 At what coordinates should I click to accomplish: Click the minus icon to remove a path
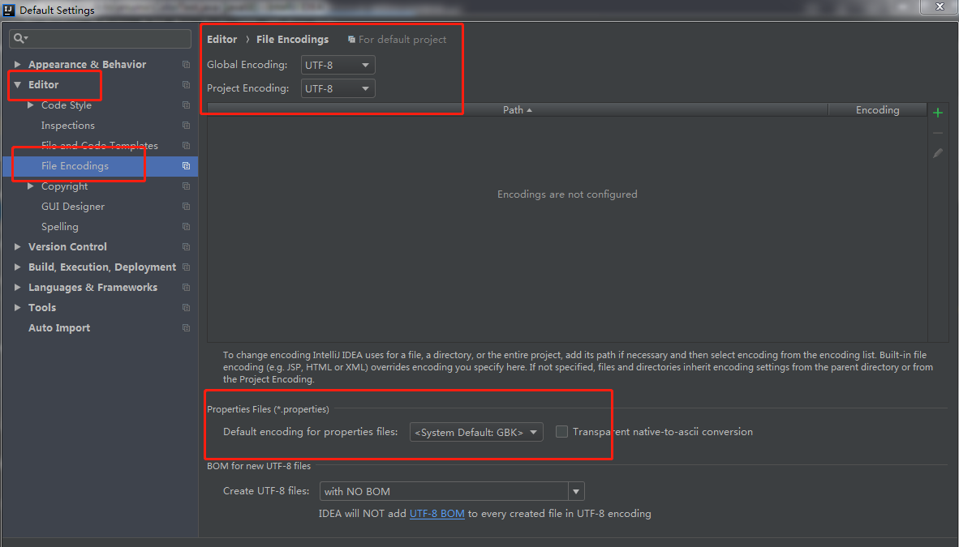[x=938, y=132]
